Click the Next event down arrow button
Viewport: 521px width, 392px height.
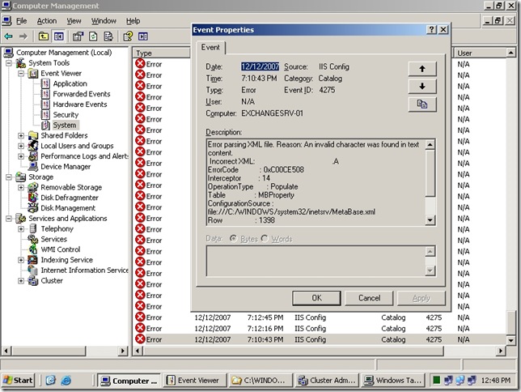[x=422, y=86]
